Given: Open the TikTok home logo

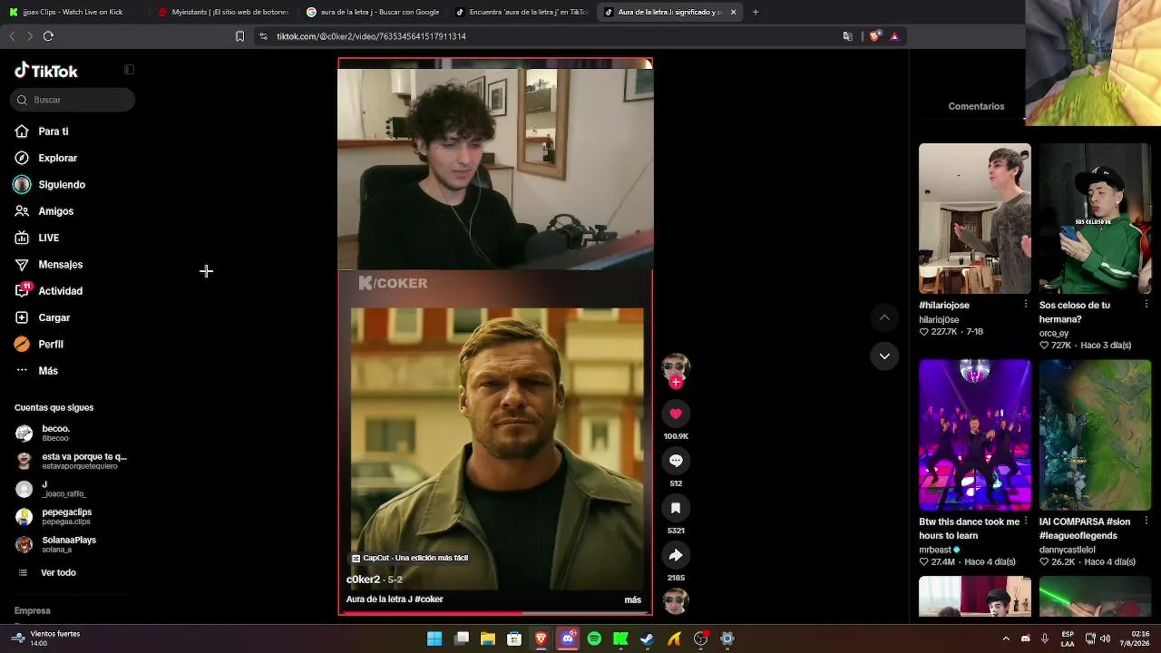Looking at the screenshot, I should [46, 71].
